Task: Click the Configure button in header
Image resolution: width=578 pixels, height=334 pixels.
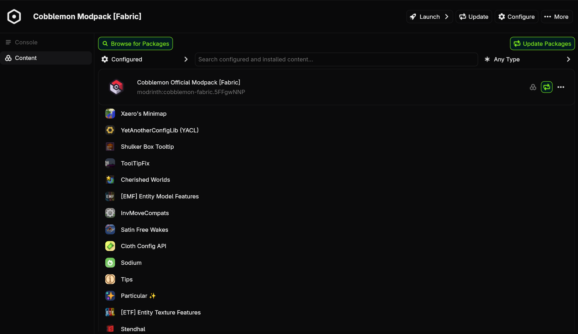Action: [x=516, y=17]
